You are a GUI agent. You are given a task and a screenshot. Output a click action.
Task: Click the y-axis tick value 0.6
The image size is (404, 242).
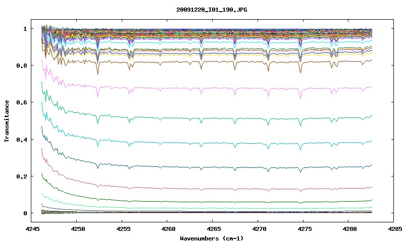click(21, 102)
